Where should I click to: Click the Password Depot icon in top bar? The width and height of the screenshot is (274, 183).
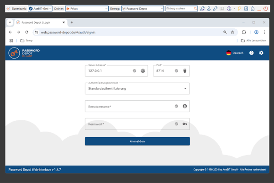click(8, 9)
